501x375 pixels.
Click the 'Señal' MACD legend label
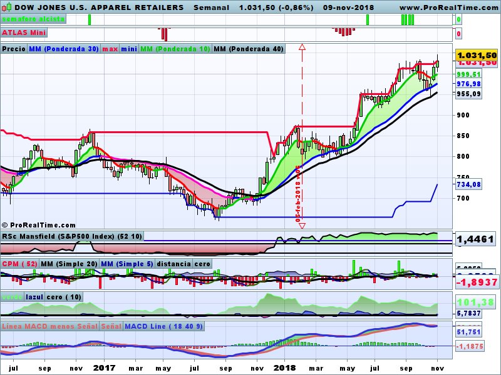tap(111, 326)
